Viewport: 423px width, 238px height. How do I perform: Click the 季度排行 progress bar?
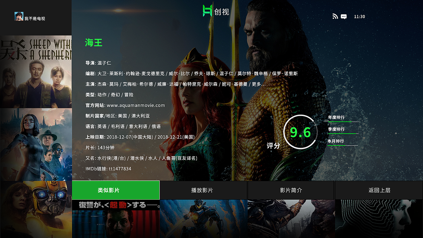(x=343, y=134)
